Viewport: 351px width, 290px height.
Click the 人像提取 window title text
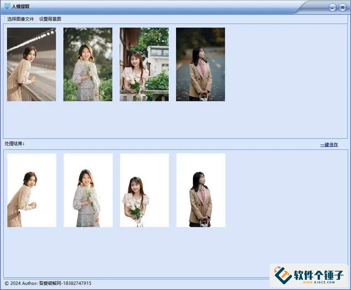point(21,6)
